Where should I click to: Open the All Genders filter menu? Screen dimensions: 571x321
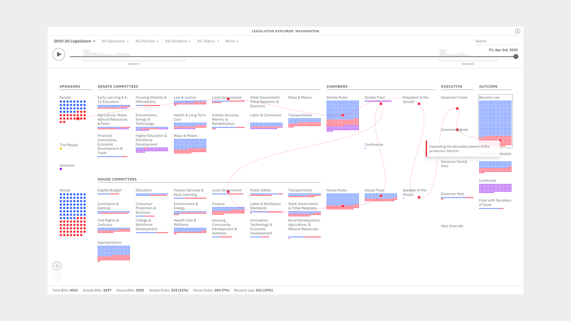(178, 41)
